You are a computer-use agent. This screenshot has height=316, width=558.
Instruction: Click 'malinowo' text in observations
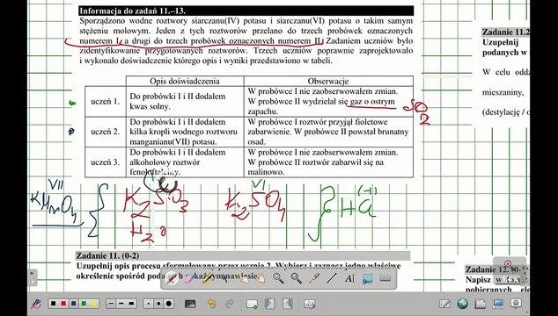[x=266, y=172]
